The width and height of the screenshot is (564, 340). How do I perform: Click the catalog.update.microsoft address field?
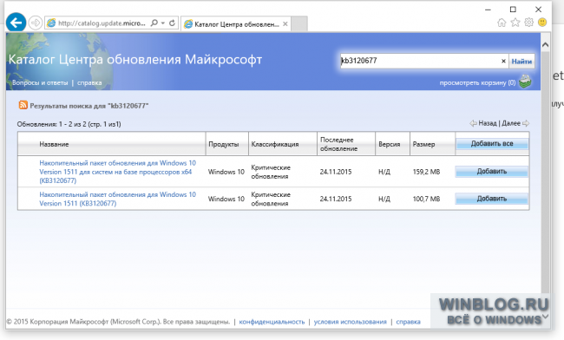[x=102, y=23]
